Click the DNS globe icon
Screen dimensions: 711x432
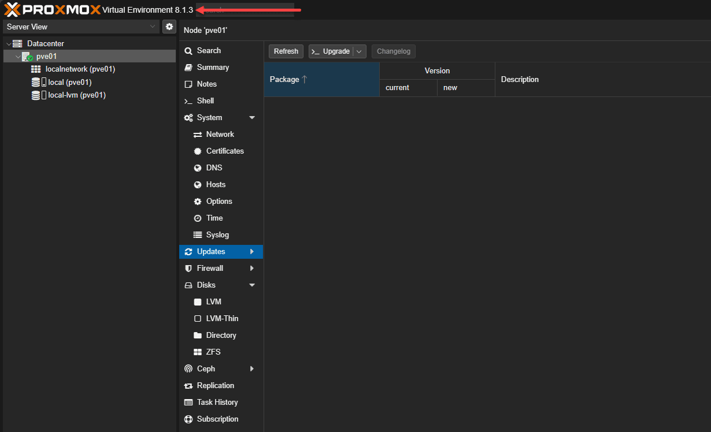[197, 168]
